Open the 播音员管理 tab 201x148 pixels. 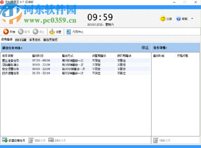point(50,40)
